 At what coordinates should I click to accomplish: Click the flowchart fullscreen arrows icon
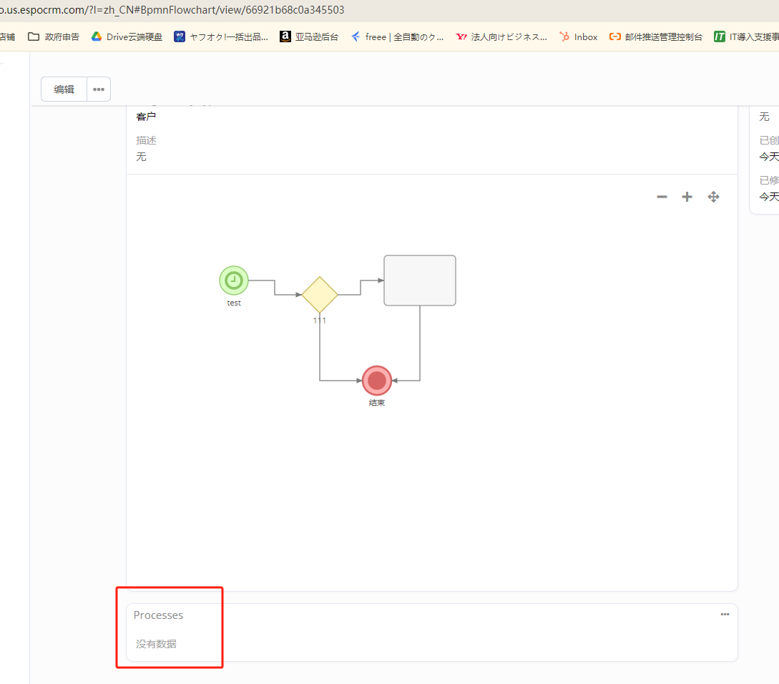(713, 197)
